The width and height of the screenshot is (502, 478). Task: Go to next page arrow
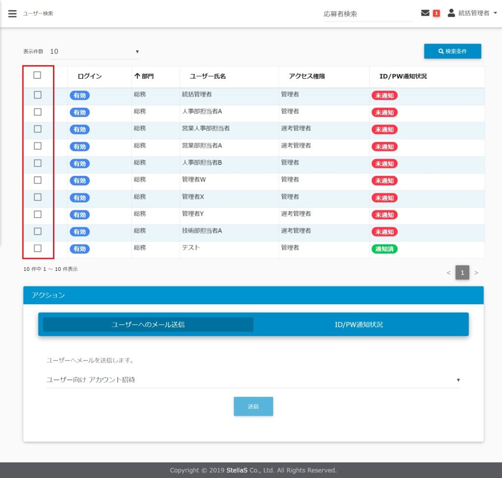(x=476, y=272)
